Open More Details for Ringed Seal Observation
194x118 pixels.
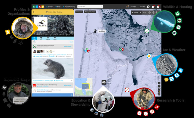(x=68, y=46)
